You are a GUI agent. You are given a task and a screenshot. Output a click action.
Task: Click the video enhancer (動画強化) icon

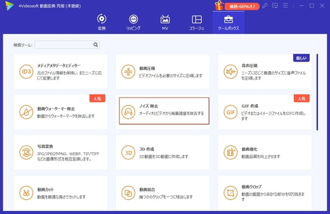[230, 152]
